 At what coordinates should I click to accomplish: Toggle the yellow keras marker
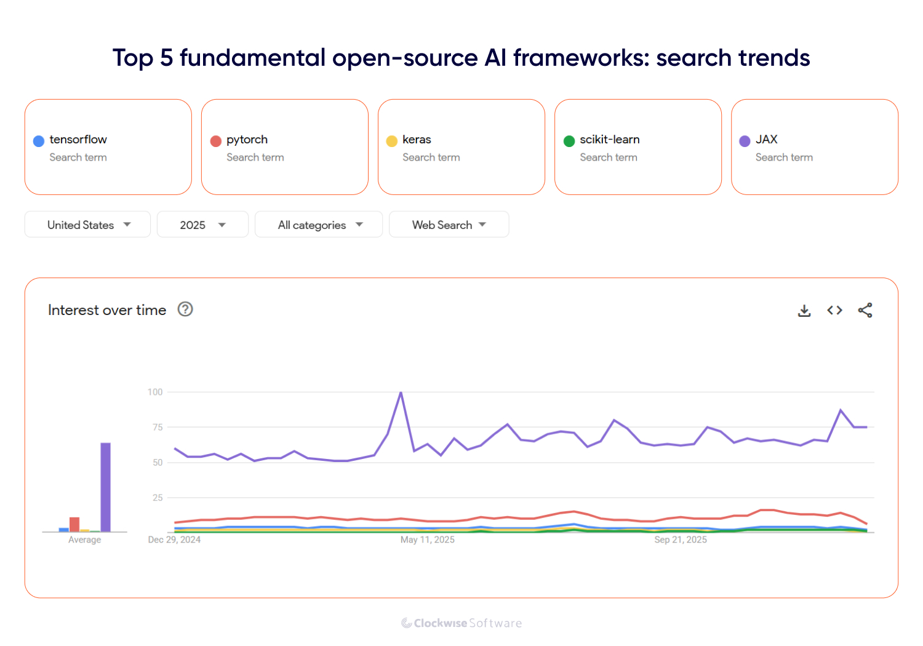(392, 140)
